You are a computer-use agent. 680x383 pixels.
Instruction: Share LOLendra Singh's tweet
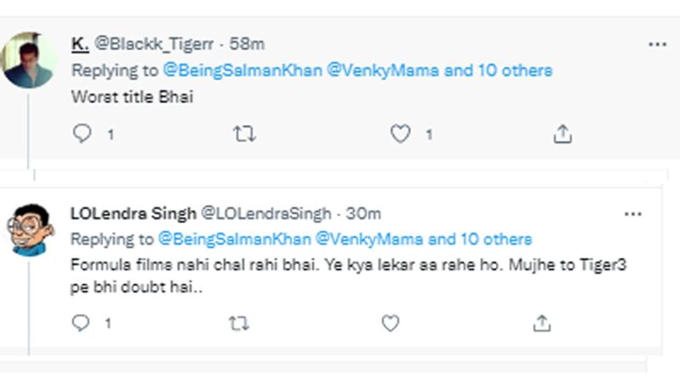(x=541, y=323)
